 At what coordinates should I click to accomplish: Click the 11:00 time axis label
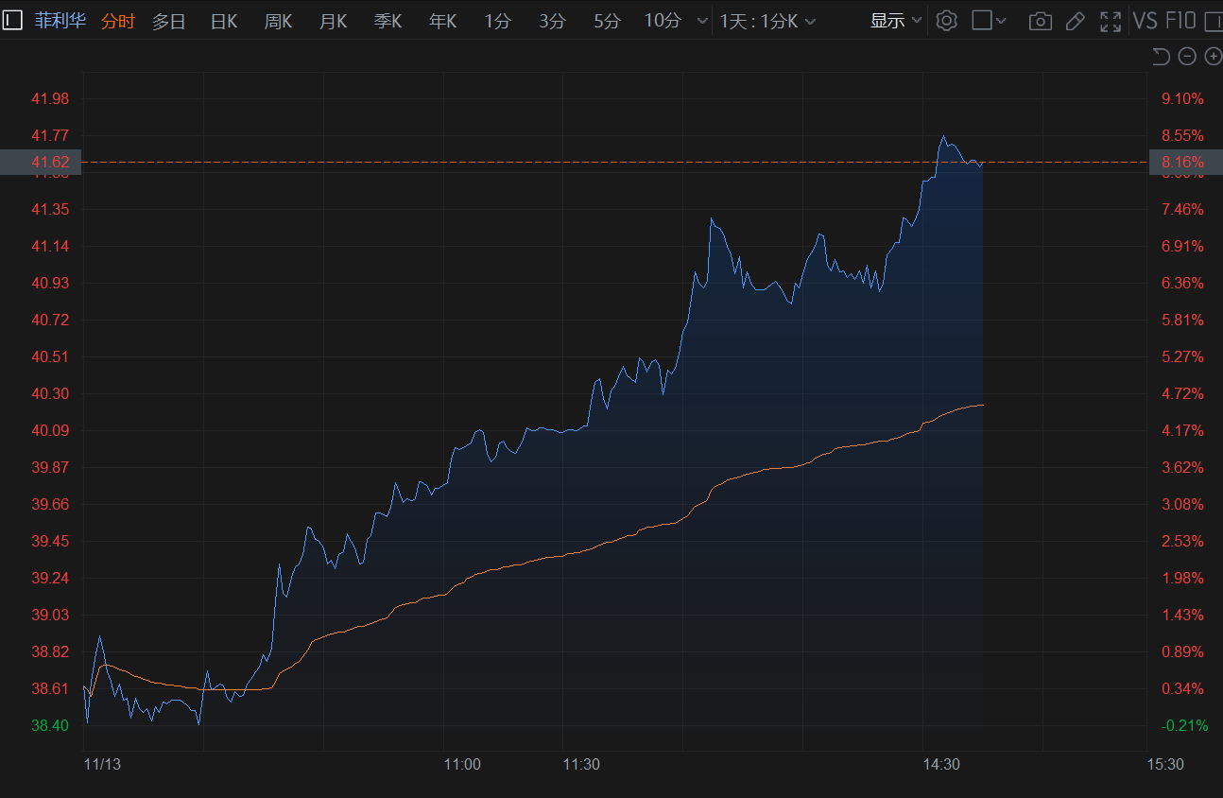tap(462, 764)
